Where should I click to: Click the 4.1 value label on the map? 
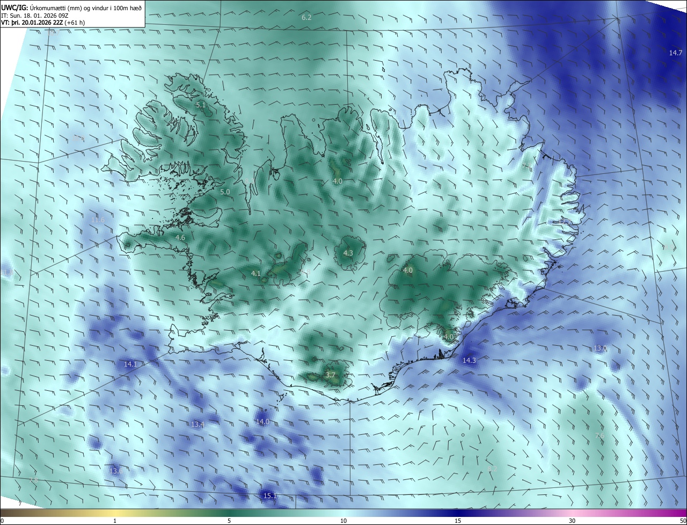255,274
